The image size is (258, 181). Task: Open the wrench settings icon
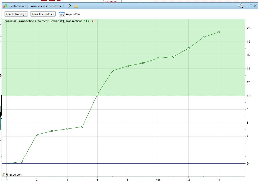tap(69, 6)
